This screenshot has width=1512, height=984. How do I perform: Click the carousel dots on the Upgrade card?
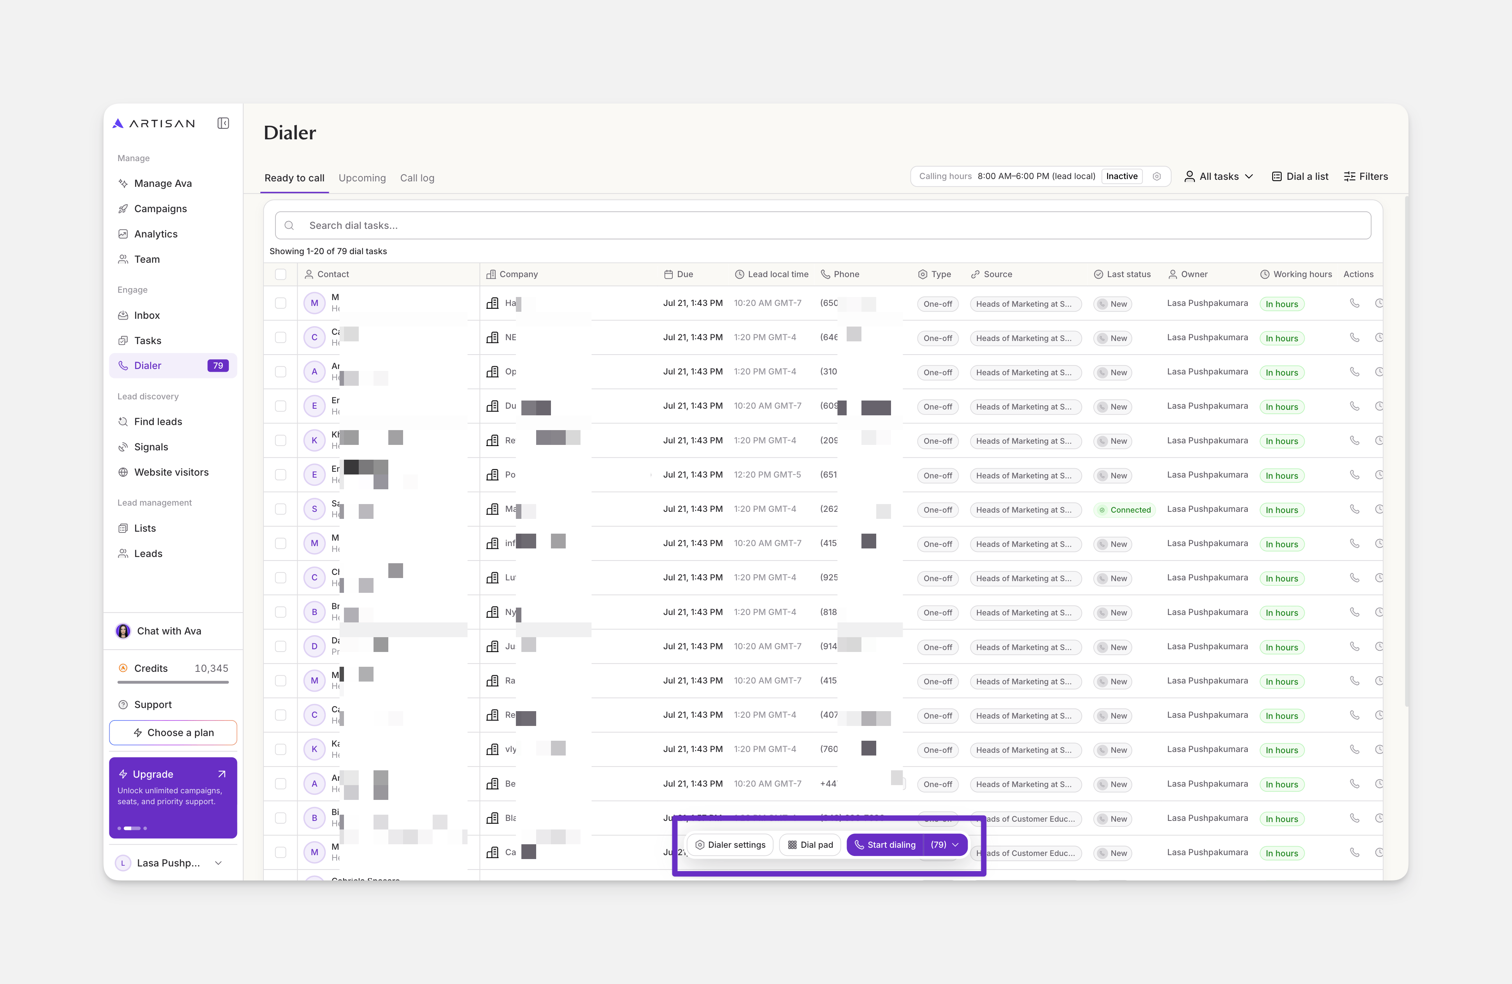click(x=132, y=828)
